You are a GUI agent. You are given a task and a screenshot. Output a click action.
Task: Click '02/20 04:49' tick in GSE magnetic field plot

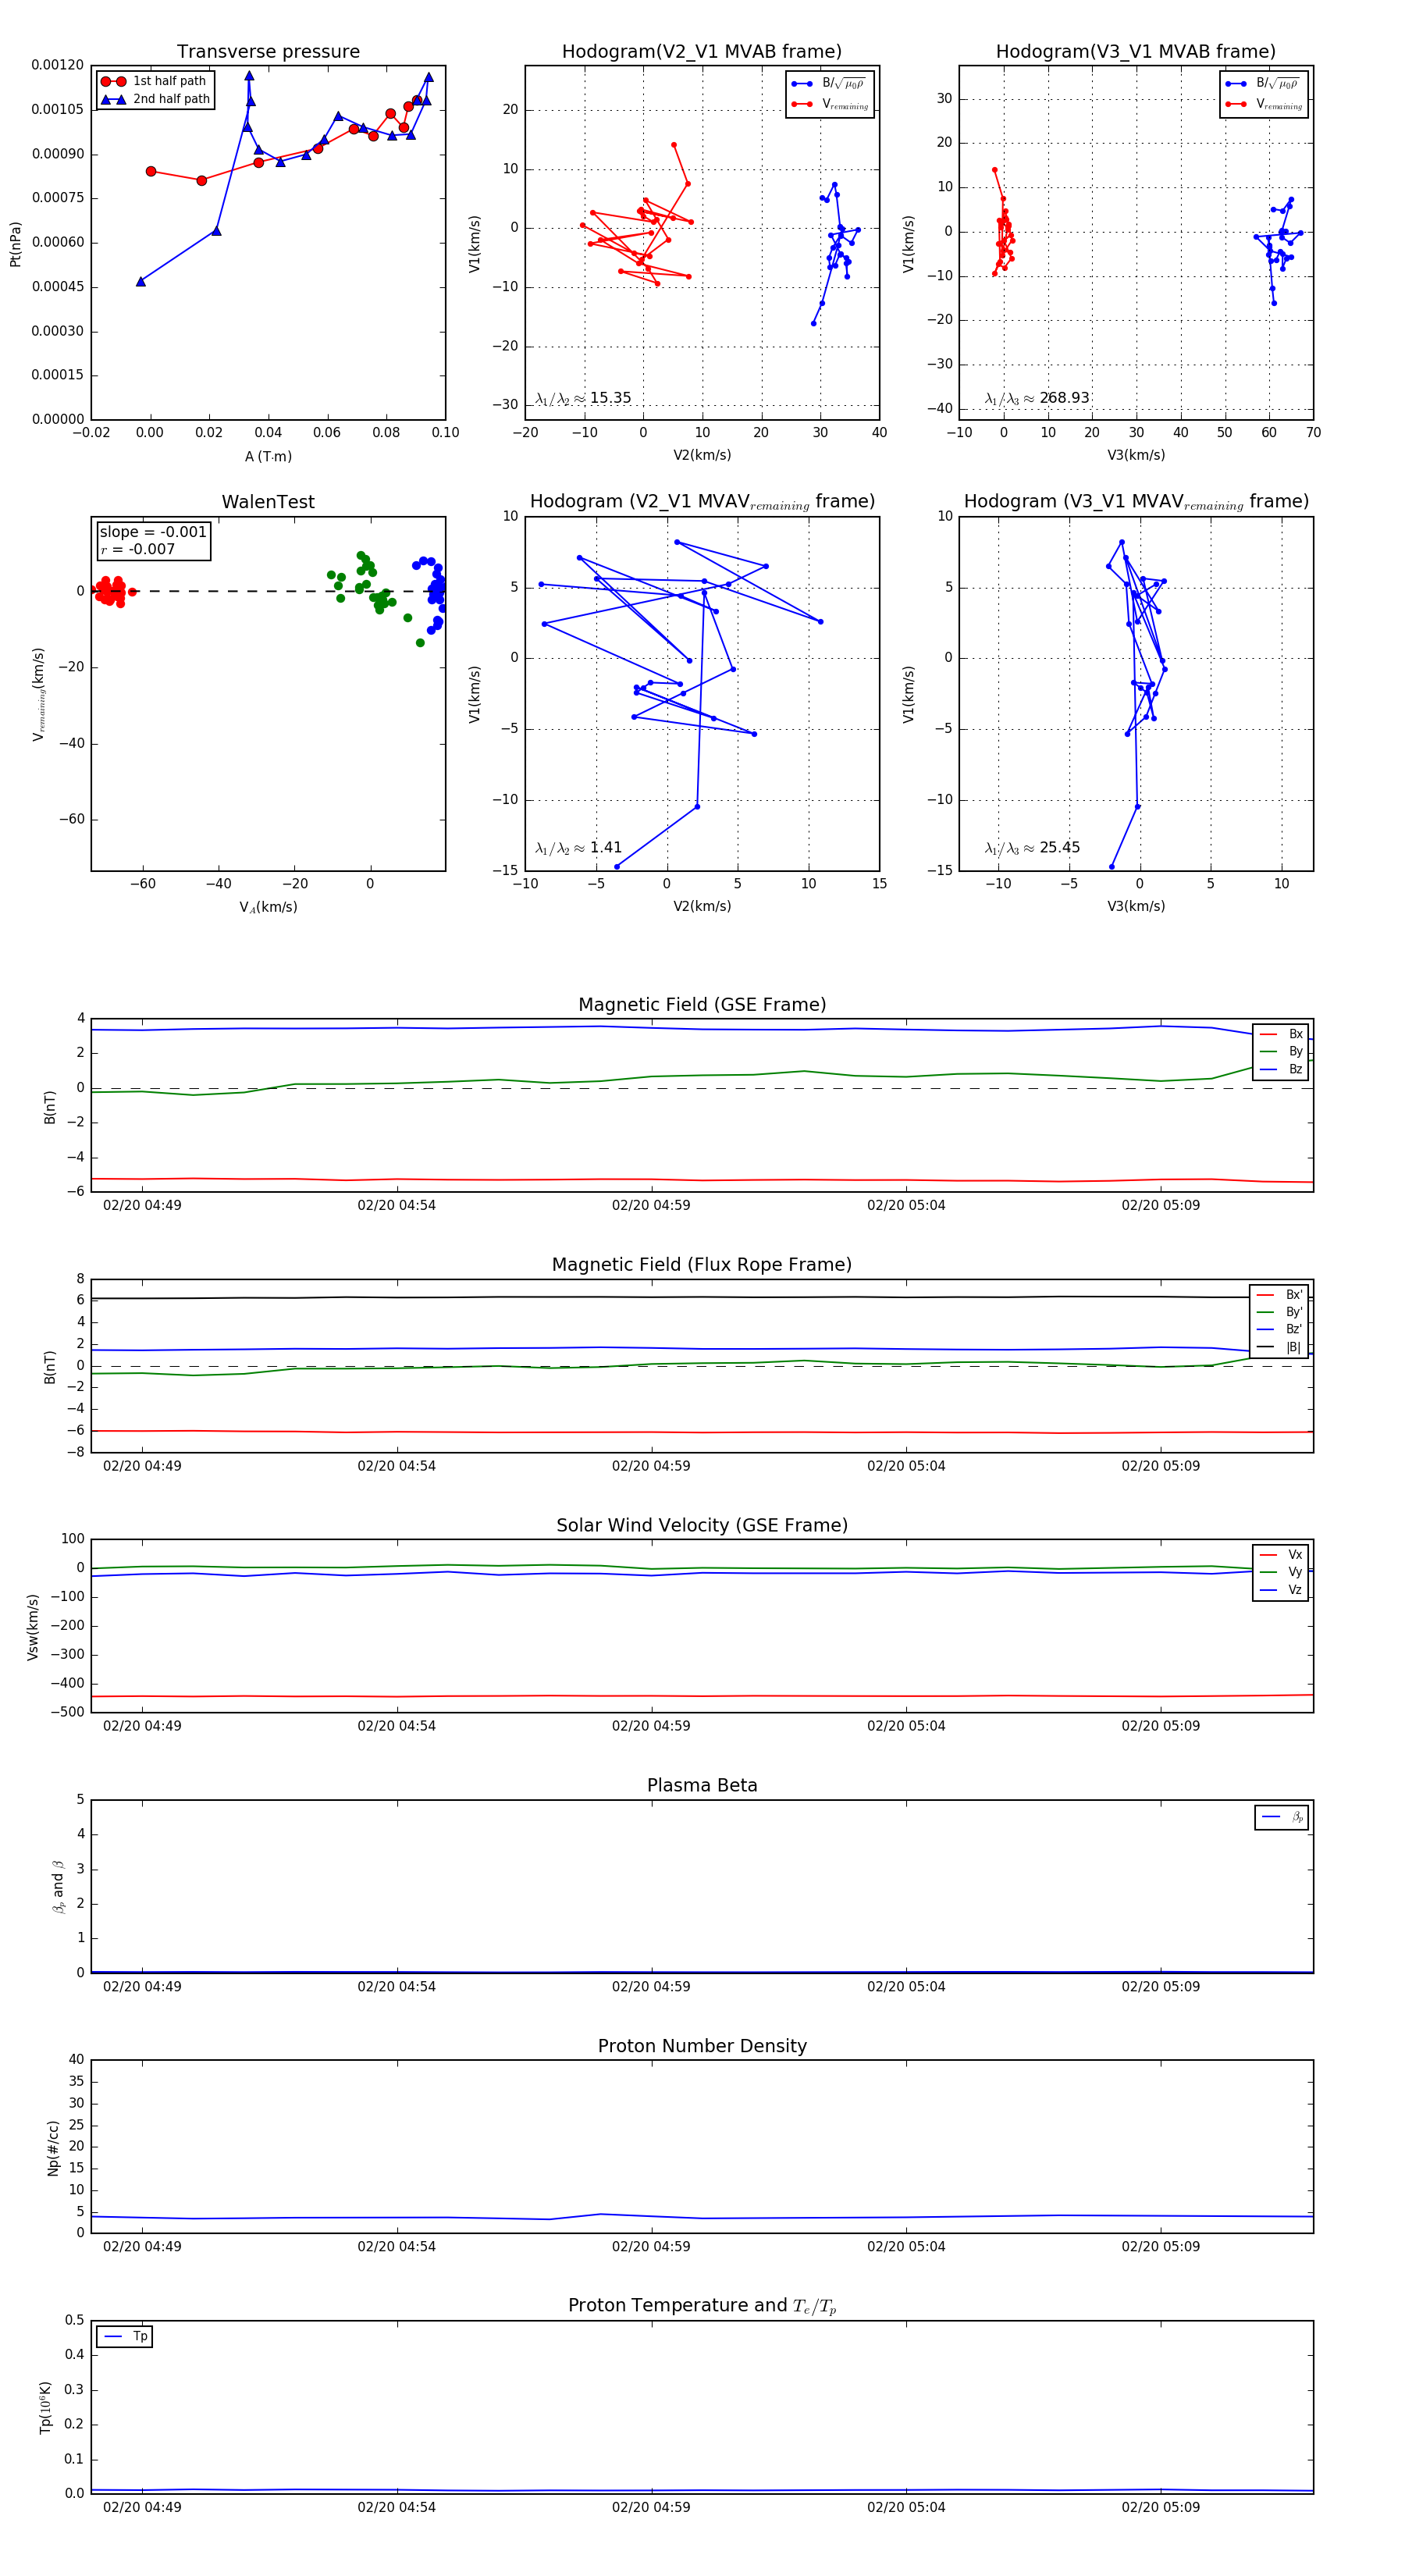point(142,1206)
